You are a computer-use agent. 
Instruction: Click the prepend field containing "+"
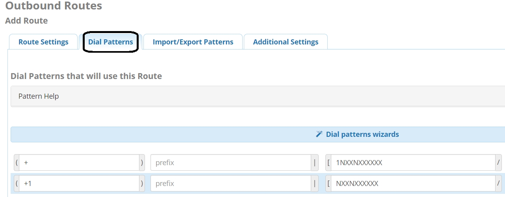[79, 163]
